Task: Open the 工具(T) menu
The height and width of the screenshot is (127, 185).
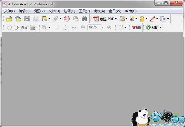Action: pos(84,11)
